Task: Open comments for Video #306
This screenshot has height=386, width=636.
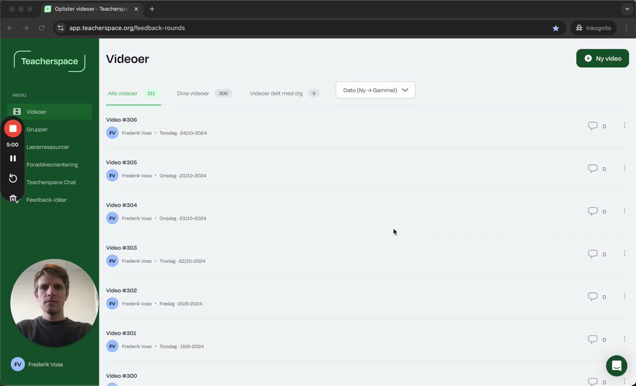Action: coord(597,125)
